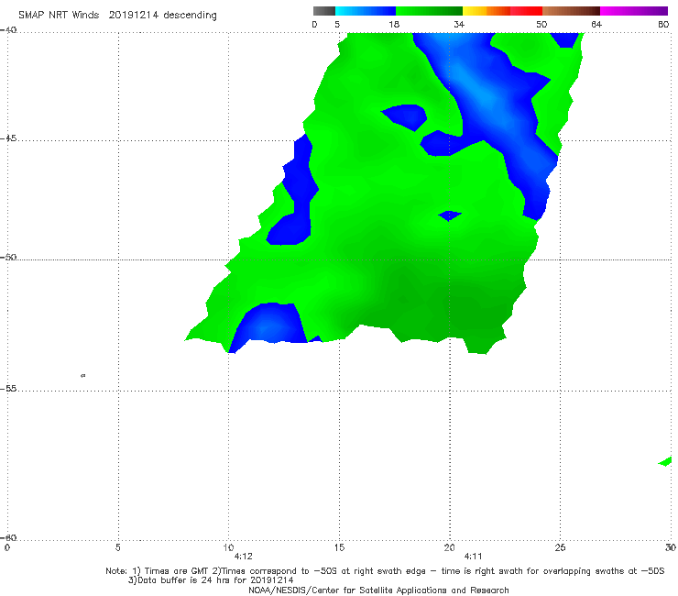
Task: Click the gray segment of the color bar
Action: pos(323,11)
